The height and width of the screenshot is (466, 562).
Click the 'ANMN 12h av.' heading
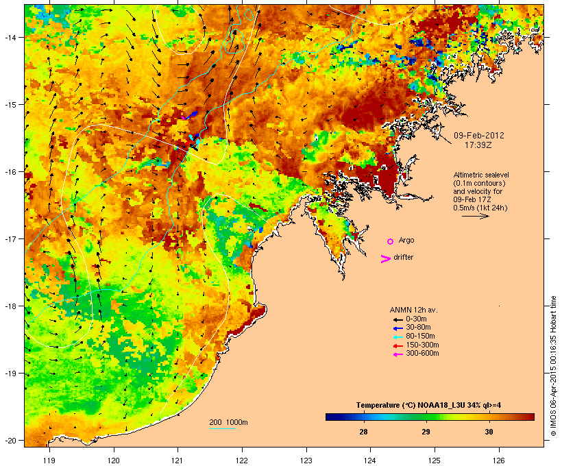click(x=413, y=310)
